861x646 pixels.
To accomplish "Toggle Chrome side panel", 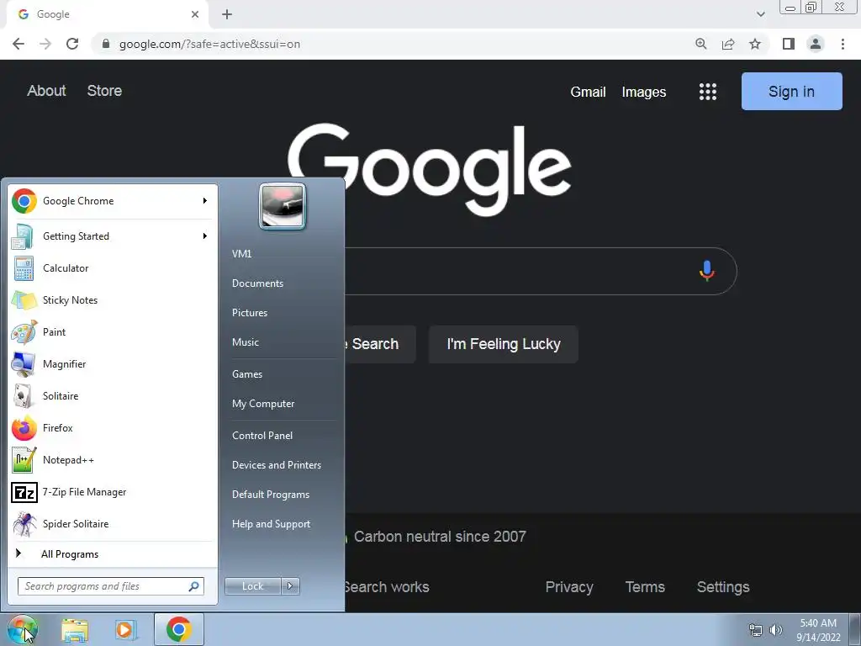I will 789,44.
